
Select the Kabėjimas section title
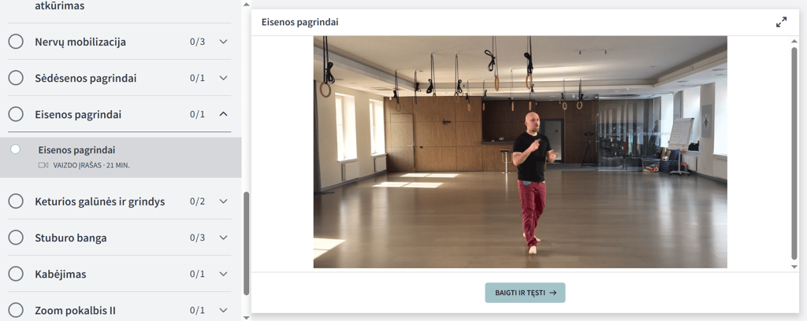coord(60,274)
